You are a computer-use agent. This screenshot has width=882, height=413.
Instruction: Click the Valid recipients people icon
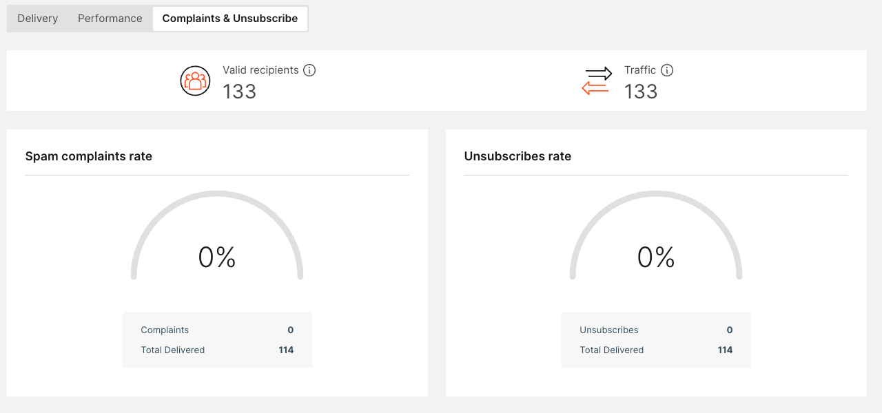tap(195, 81)
